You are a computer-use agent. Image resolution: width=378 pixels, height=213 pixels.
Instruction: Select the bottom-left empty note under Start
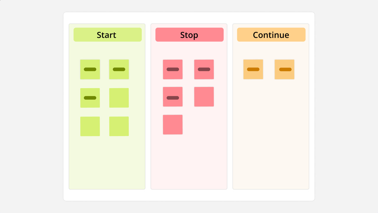(x=90, y=126)
